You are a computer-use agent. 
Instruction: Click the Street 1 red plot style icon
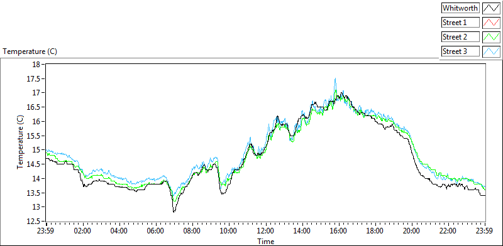point(491,23)
